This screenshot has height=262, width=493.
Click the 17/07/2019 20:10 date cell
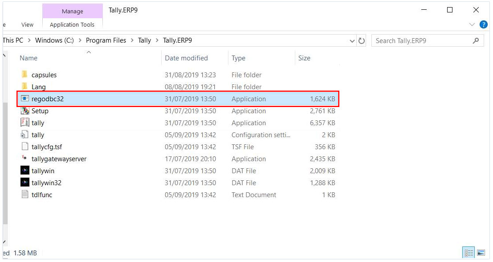click(x=190, y=159)
